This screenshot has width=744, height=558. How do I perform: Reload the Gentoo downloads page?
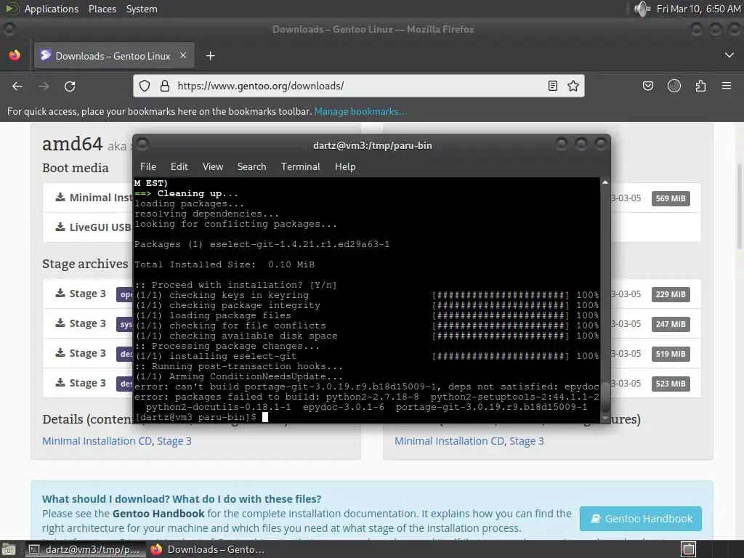70,86
